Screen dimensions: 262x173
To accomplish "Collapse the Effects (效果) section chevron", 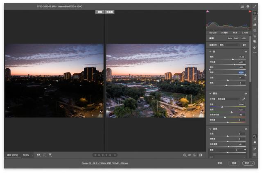I will tap(210, 129).
